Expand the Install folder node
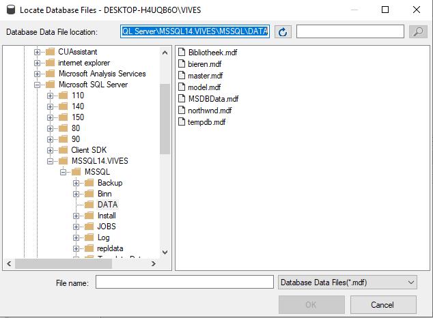The height and width of the screenshot is (318, 433). (x=76, y=216)
